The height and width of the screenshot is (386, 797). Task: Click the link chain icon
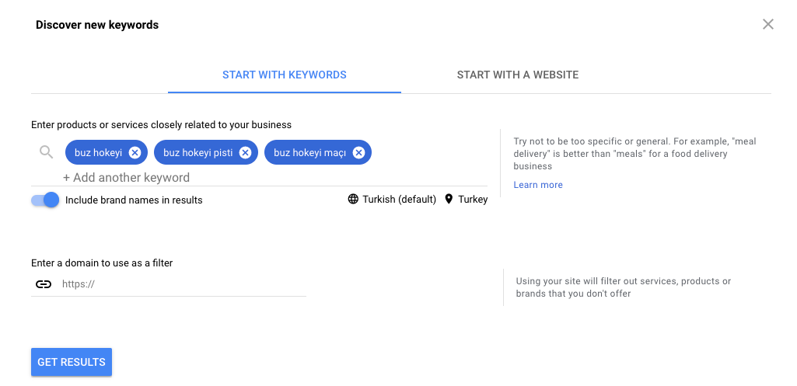click(x=44, y=284)
